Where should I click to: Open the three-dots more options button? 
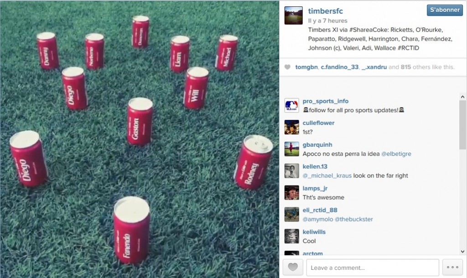(452, 267)
